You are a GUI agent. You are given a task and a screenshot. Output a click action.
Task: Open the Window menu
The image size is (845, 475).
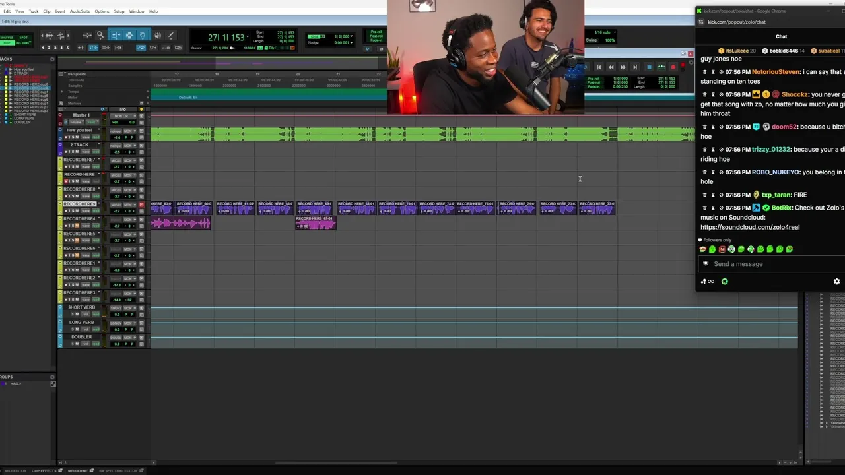pos(137,11)
